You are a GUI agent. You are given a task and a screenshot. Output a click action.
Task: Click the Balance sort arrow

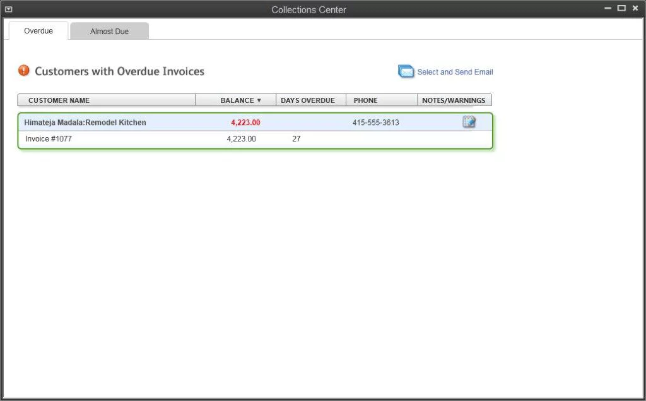259,100
